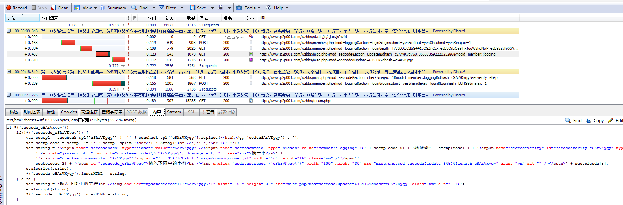Click the Tools toolbox icon
This screenshot has width=623, height=205.
(239, 8)
